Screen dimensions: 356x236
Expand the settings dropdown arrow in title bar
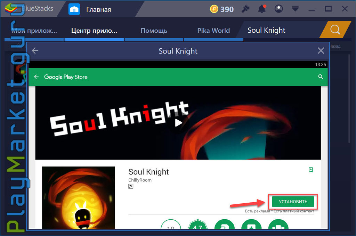295,9
